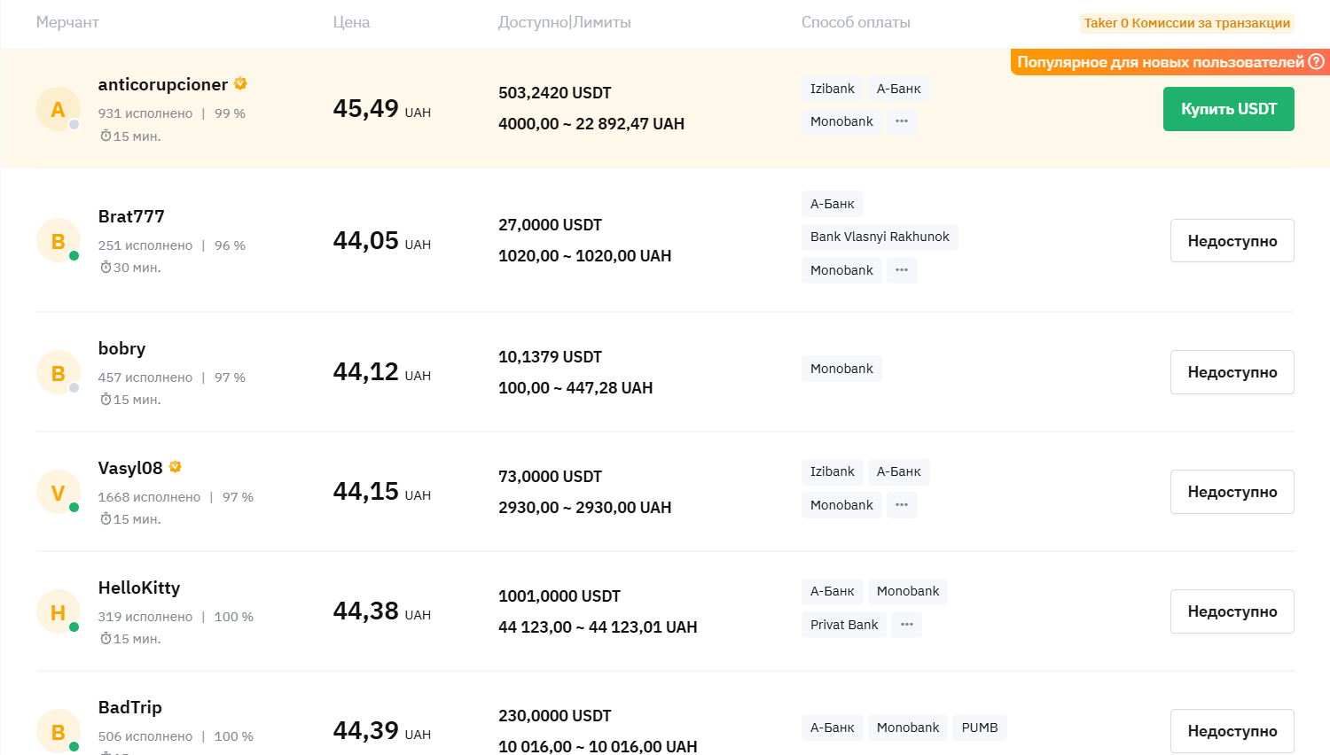1330x755 pixels.
Task: Click 931 исполнено stat for anticorupcioner
Action: click(145, 113)
